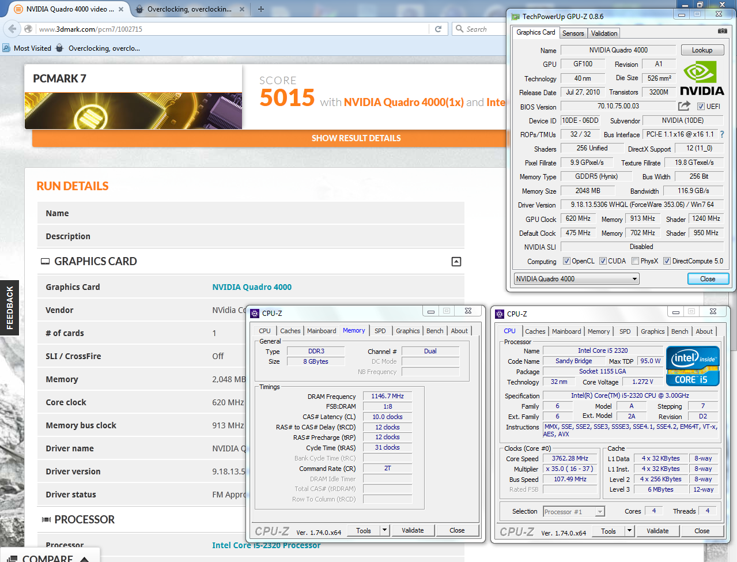The width and height of the screenshot is (737, 562).
Task: Click the BIOS share/export icon in GPU-Z
Action: [684, 106]
